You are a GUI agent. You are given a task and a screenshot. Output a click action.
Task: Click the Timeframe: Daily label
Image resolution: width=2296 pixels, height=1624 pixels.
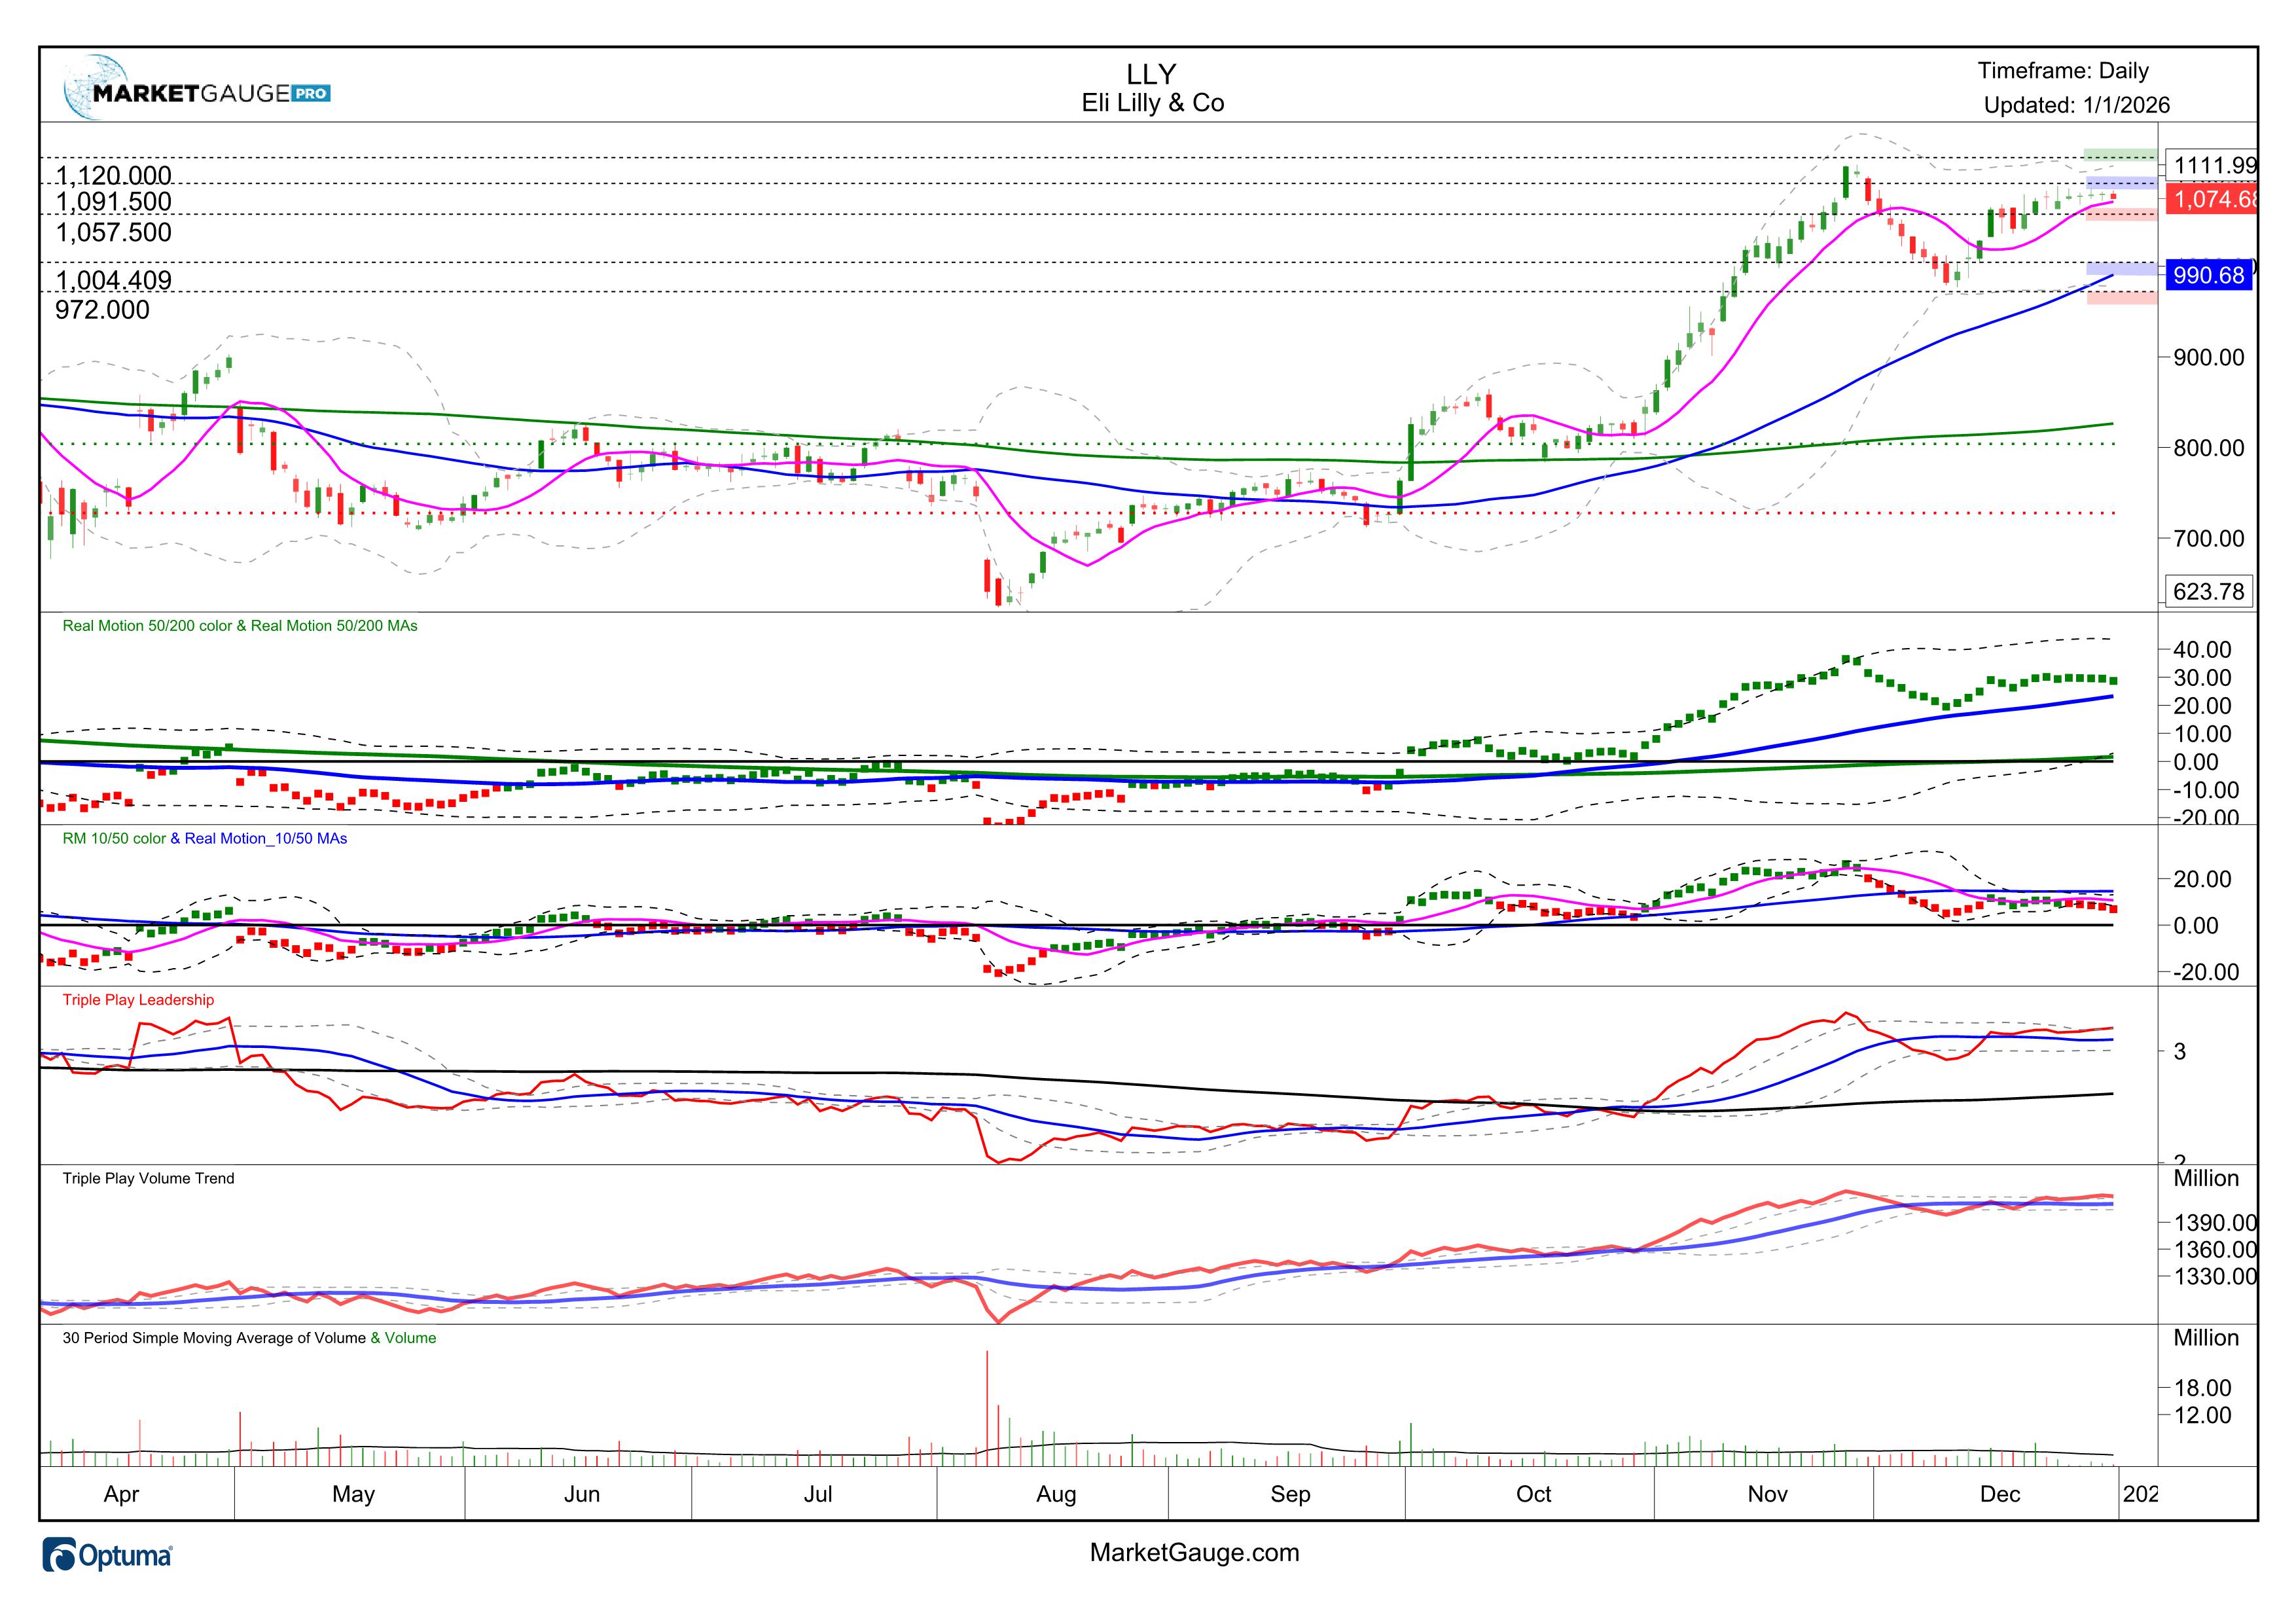(x=2062, y=71)
